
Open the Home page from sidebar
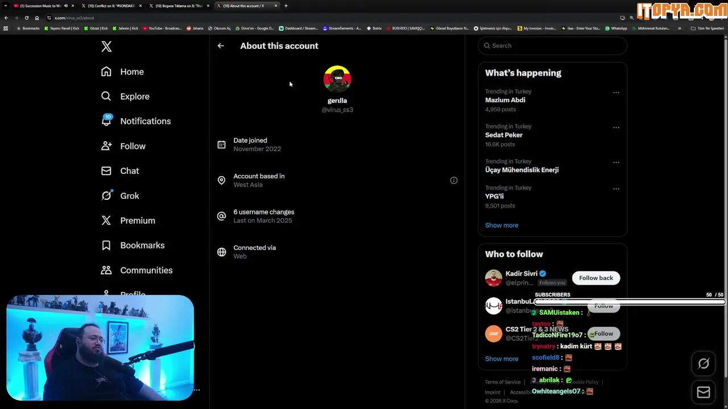(122, 72)
